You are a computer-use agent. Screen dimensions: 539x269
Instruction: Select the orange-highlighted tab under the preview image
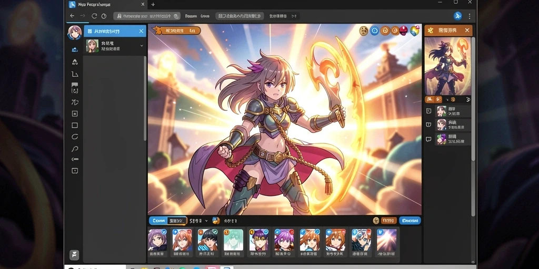click(x=430, y=99)
